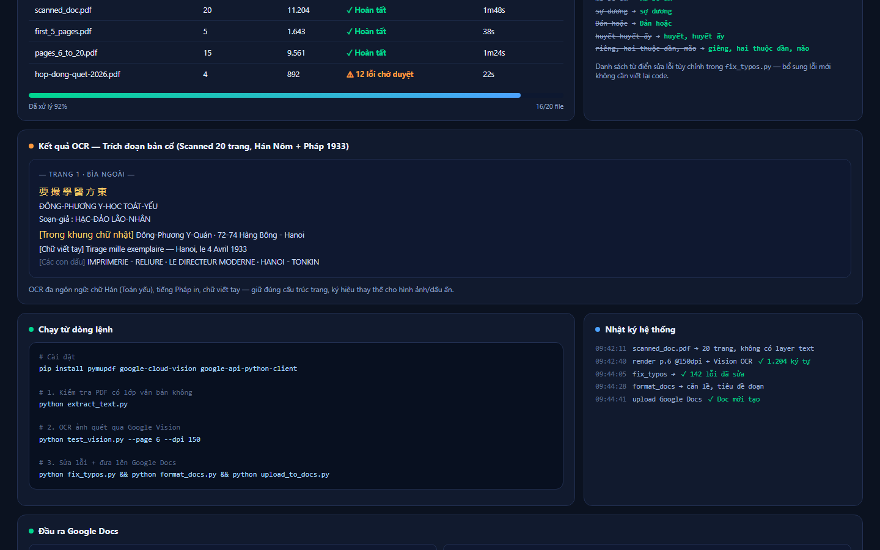880x550 pixels.
Task: Click the # Cài đặt comment line
Action: tap(57, 357)
